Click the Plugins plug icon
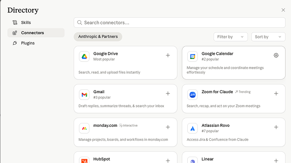Viewport: 291px width, 163px height. 15,43
